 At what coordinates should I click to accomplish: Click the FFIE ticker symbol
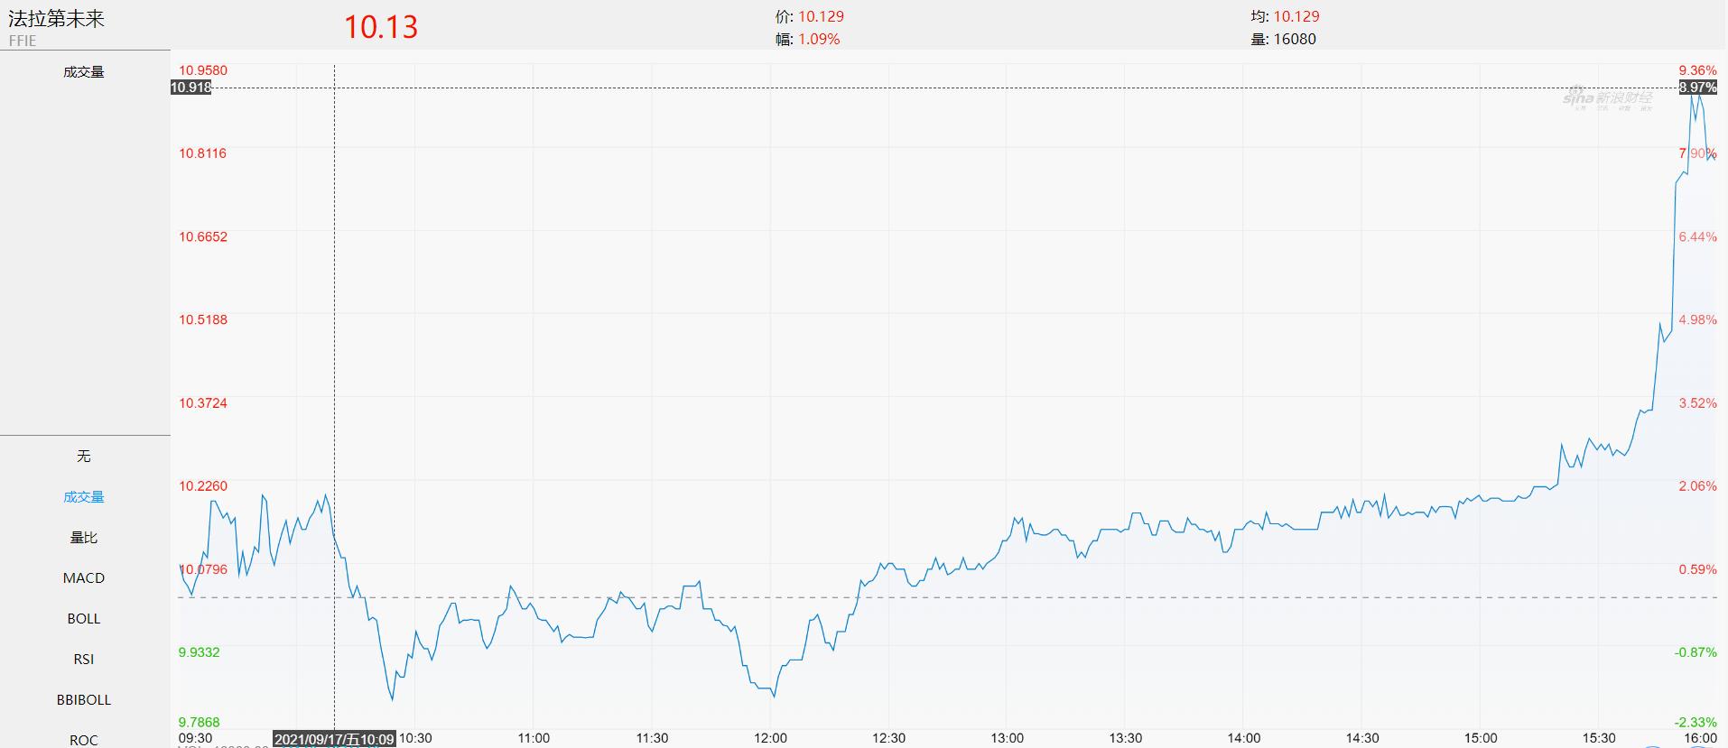tap(23, 41)
